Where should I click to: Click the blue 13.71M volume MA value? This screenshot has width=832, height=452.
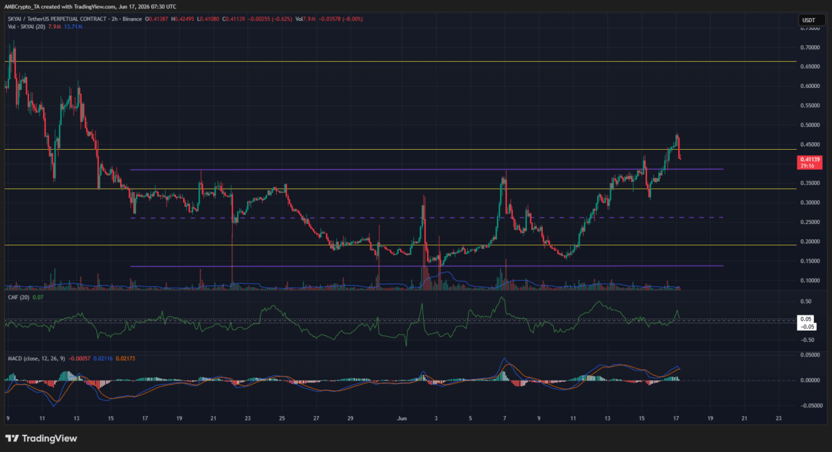[73, 26]
